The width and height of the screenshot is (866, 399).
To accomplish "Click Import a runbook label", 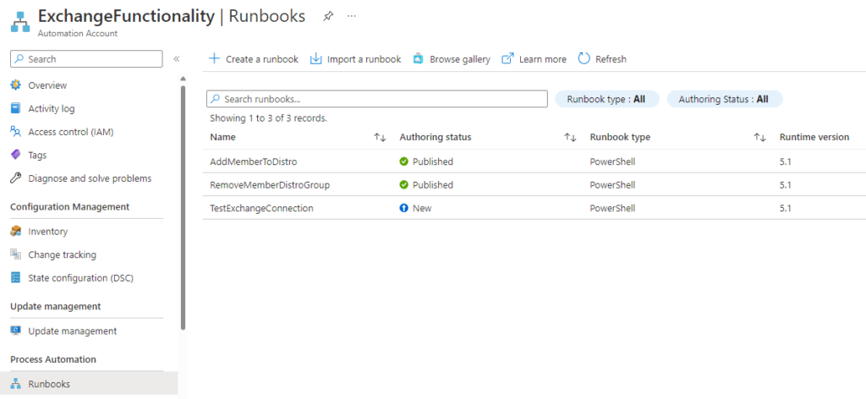I will [x=364, y=59].
